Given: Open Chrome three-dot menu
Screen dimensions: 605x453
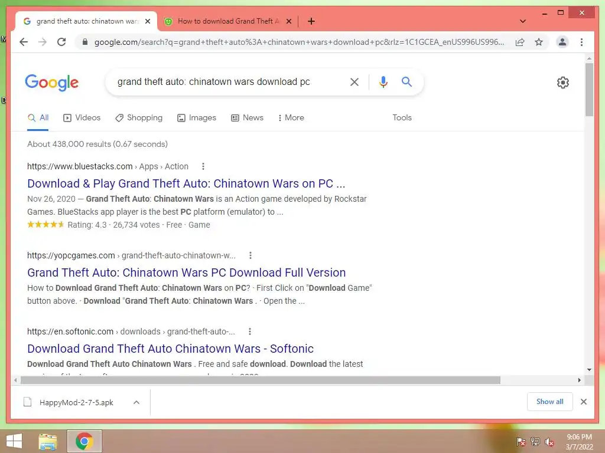Looking at the screenshot, I should (581, 42).
